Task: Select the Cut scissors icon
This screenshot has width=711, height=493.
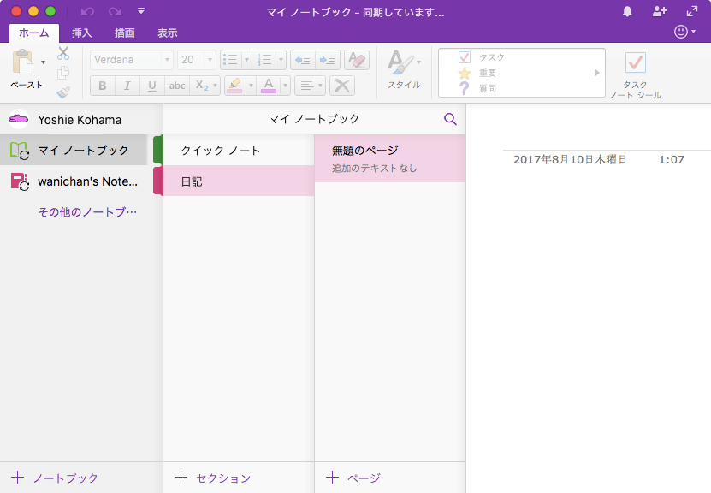Action: tap(62, 53)
